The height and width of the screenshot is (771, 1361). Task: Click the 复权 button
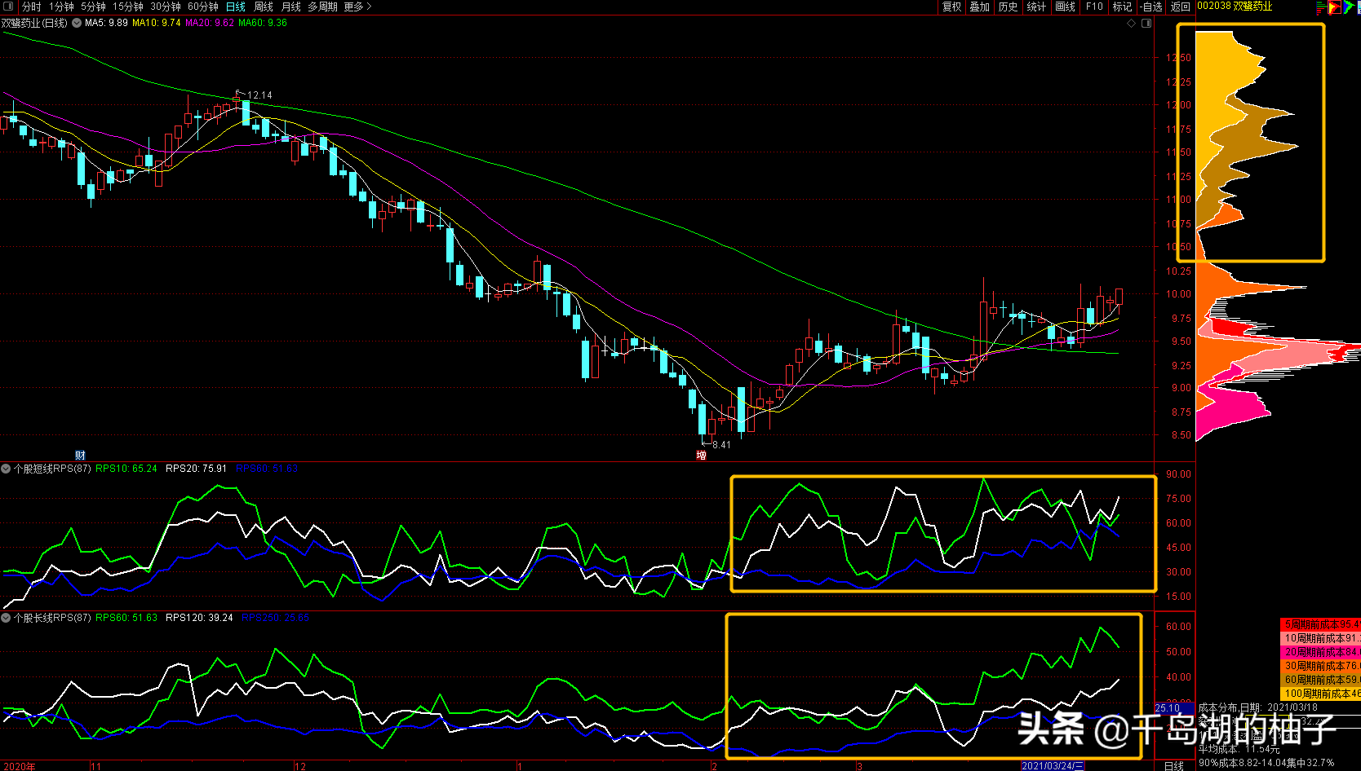(x=952, y=7)
